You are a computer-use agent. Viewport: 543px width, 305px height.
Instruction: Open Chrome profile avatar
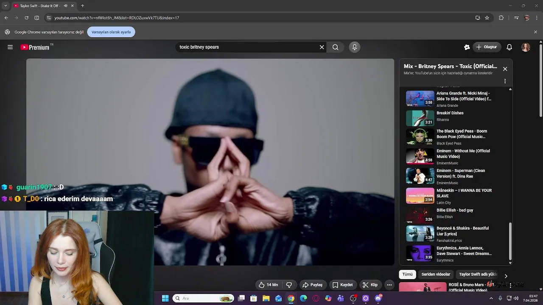pyautogui.click(x=527, y=18)
